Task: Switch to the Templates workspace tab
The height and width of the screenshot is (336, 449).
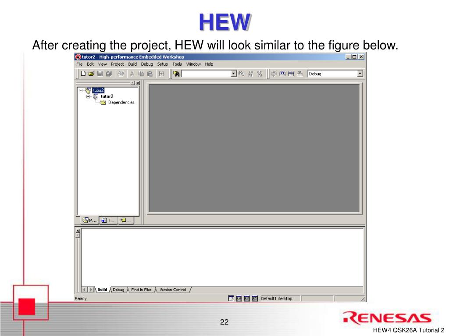Action: coord(108,220)
